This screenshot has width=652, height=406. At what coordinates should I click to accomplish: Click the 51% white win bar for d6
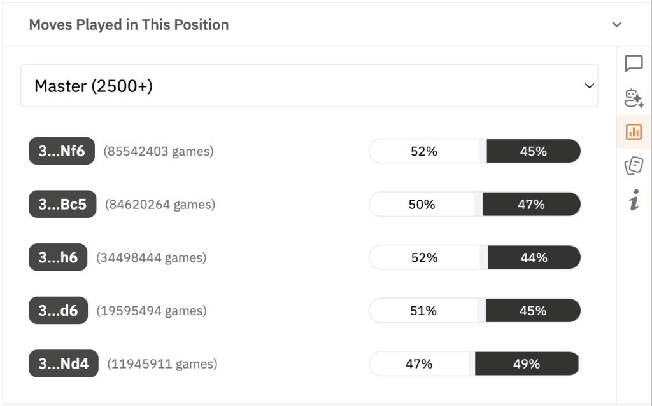click(x=423, y=311)
